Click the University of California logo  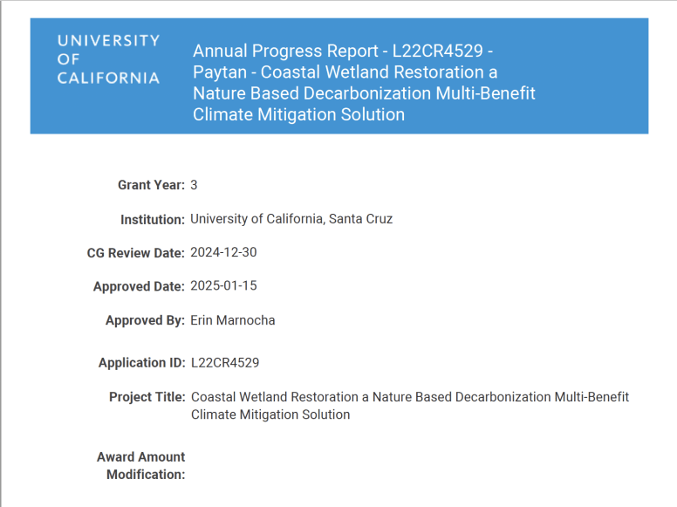(108, 59)
